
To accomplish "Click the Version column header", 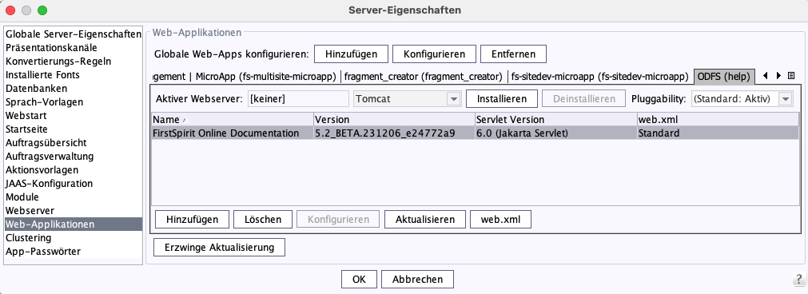I will (x=394, y=120).
